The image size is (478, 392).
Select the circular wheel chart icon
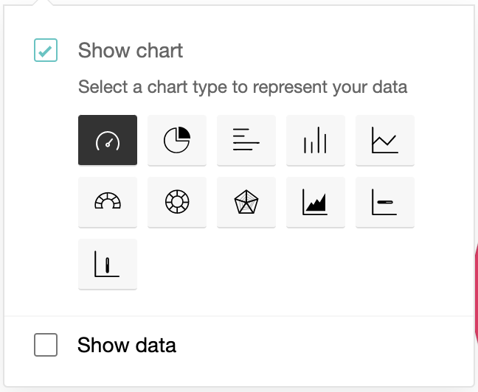click(x=177, y=202)
